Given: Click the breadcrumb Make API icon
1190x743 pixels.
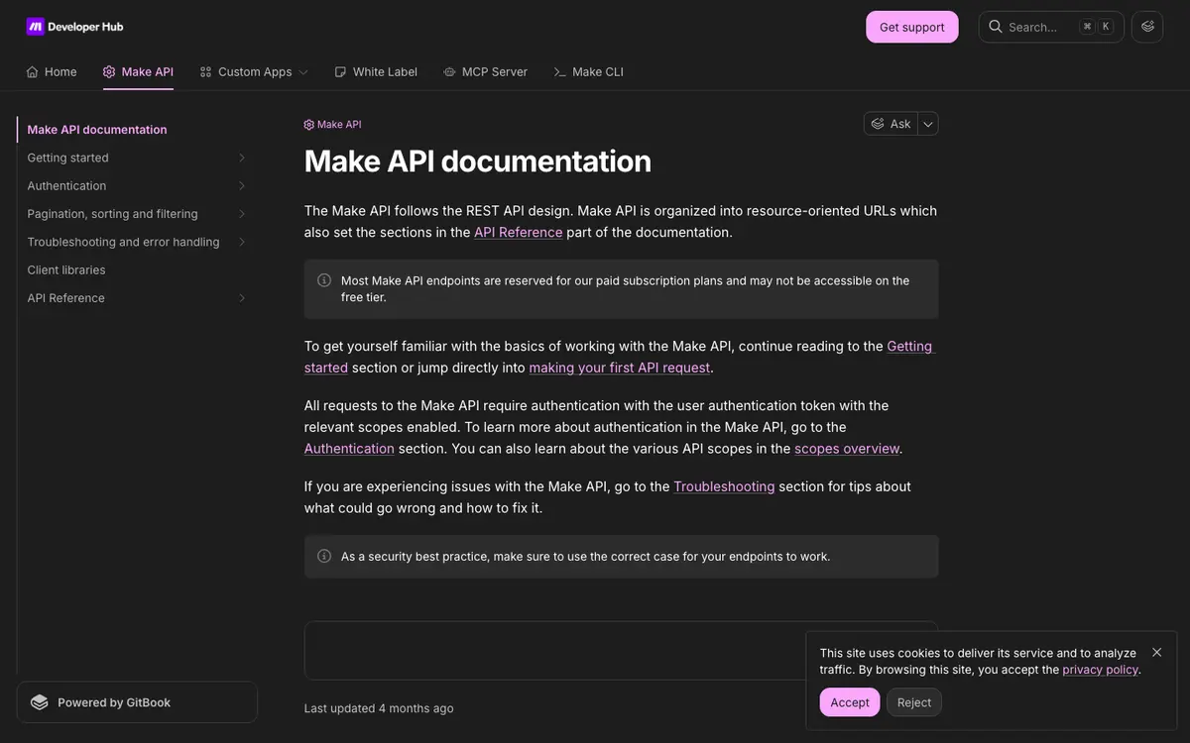Looking at the screenshot, I should [x=308, y=125].
